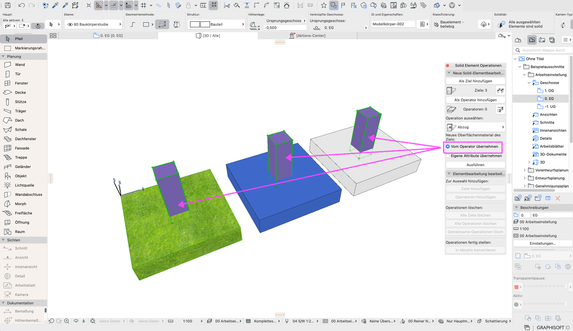Adjust the Aktiv slider
The height and width of the screenshot is (331, 573).
click(x=545, y=304)
